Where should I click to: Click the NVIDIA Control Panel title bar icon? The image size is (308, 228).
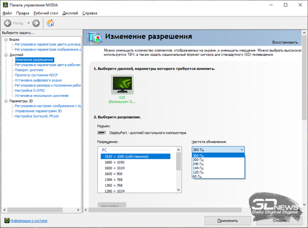pos(5,5)
